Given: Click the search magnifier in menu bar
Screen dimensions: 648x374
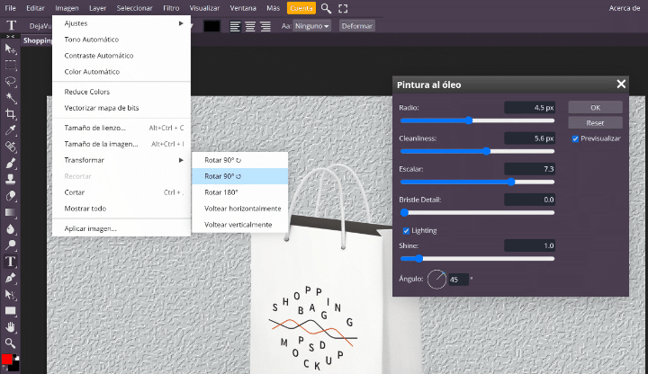Looking at the screenshot, I should (x=326, y=8).
